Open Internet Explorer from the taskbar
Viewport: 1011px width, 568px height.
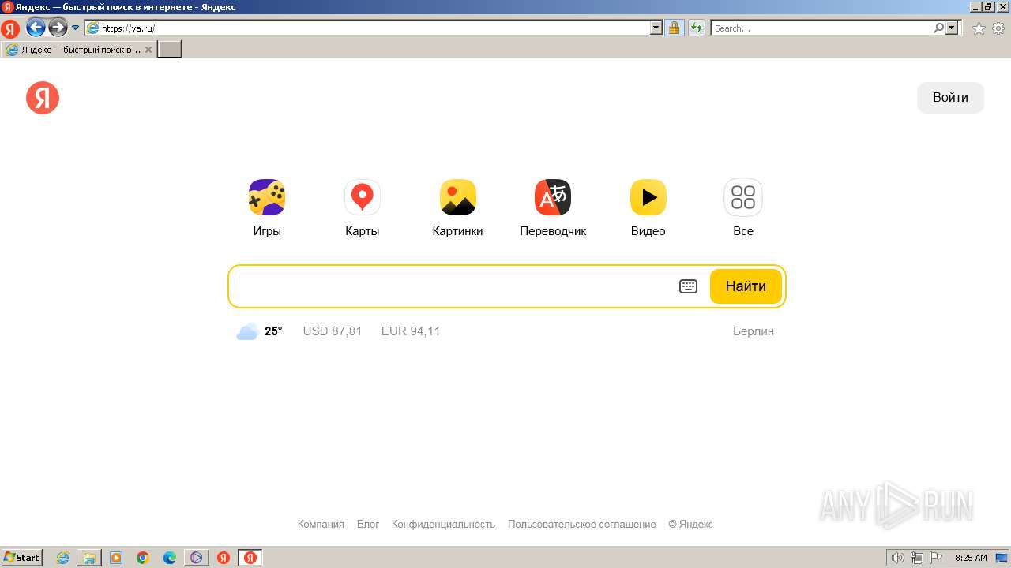pyautogui.click(x=63, y=558)
